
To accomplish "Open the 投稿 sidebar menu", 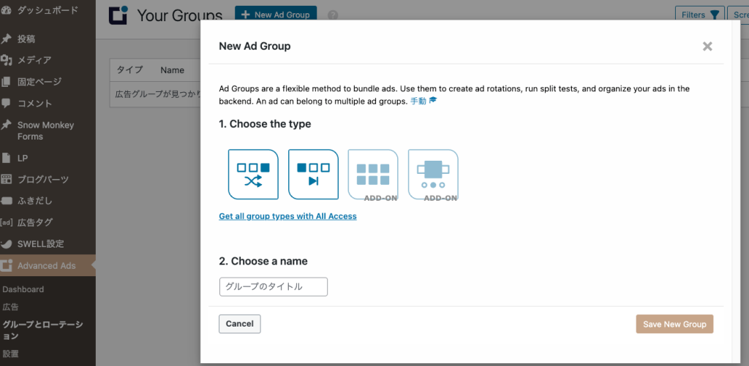I will (x=26, y=39).
